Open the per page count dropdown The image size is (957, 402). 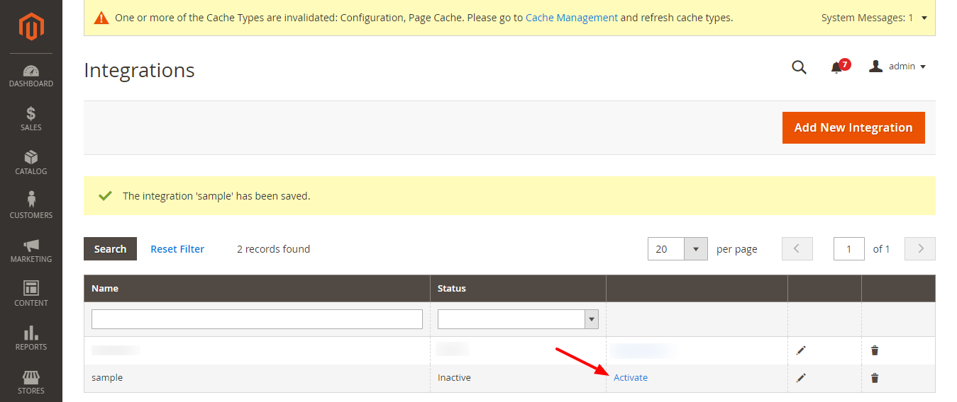point(695,249)
